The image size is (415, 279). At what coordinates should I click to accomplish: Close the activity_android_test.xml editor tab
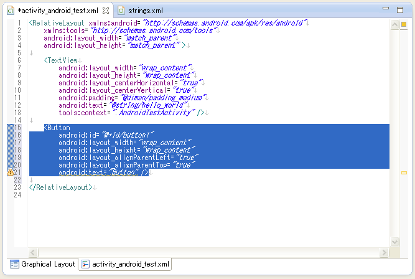[105, 11]
